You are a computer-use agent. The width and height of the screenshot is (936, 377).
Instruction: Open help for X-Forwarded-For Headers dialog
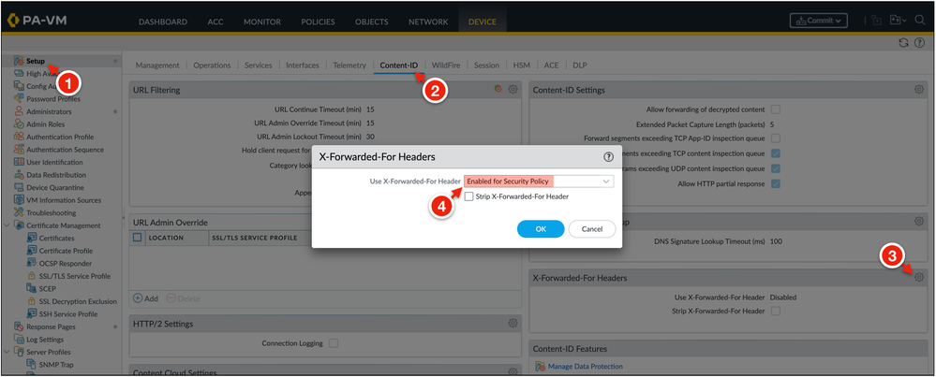pyautogui.click(x=608, y=157)
